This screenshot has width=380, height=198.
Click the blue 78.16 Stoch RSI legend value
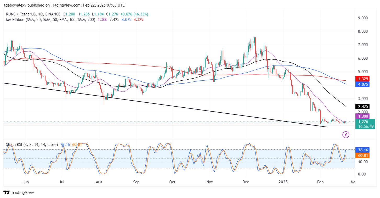pyautogui.click(x=65, y=145)
